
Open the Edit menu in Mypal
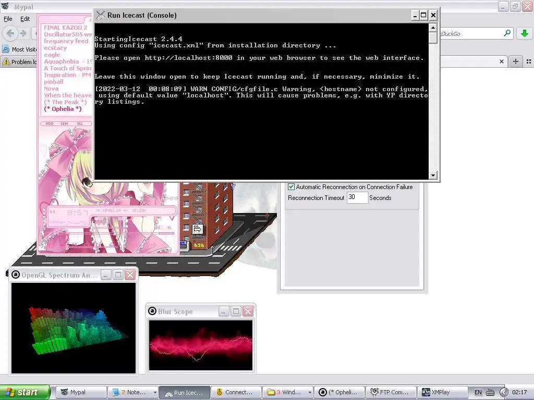click(25, 19)
